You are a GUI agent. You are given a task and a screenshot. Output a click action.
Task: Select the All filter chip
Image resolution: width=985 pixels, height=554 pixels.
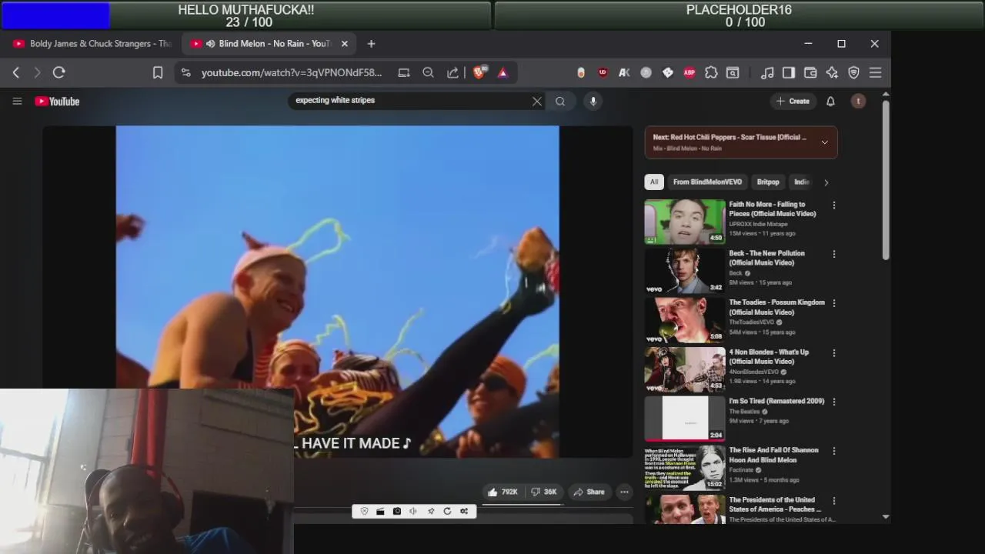click(654, 182)
